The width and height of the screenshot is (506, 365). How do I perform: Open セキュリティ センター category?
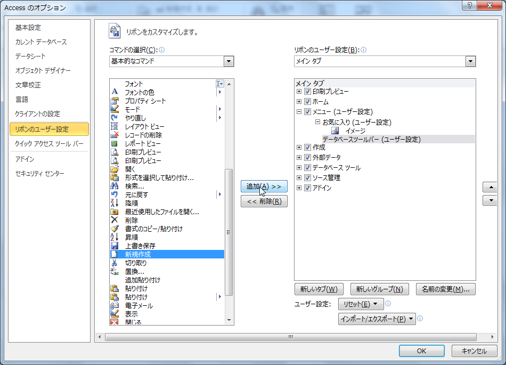pyautogui.click(x=49, y=174)
